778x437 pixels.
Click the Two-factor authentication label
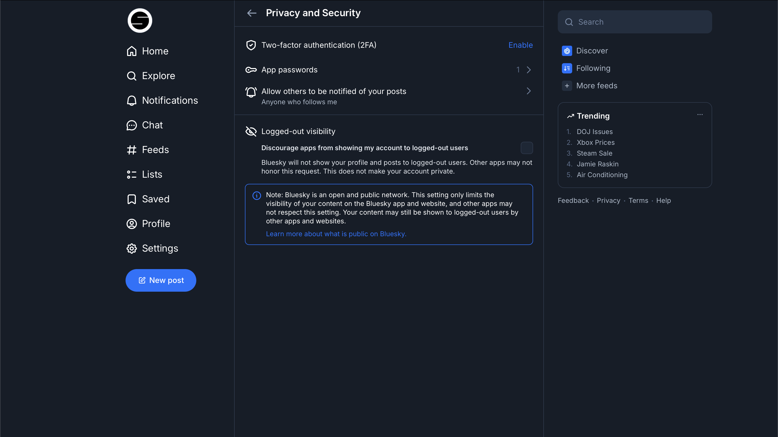pyautogui.click(x=319, y=45)
